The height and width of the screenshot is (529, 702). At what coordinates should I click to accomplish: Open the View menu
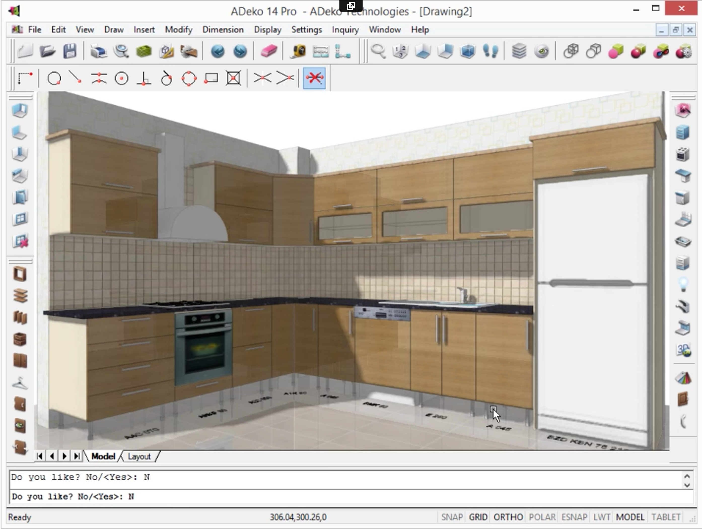click(85, 29)
